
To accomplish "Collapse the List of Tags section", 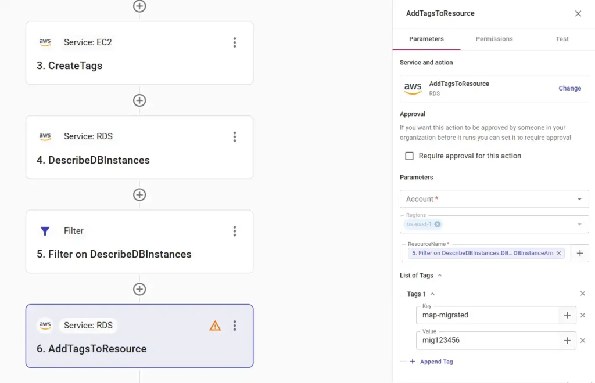I will coord(440,276).
